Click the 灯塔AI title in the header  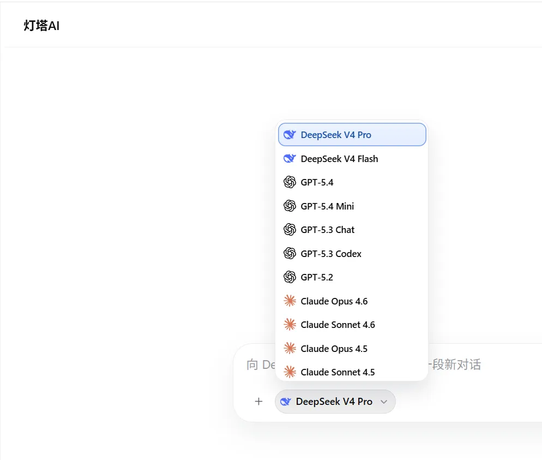[41, 26]
